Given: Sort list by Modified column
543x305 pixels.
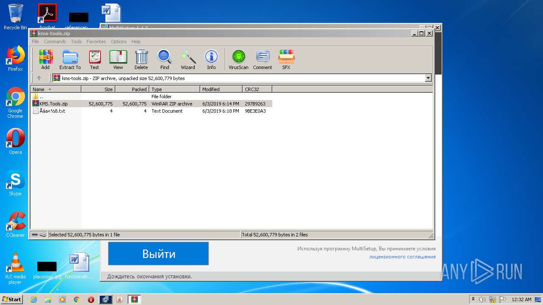Looking at the screenshot, I should [x=221, y=89].
